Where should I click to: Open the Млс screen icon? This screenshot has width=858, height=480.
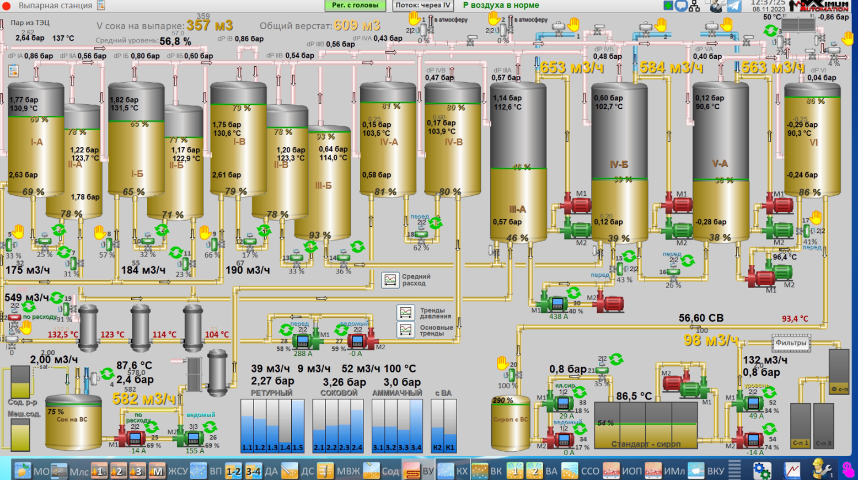tap(59, 471)
